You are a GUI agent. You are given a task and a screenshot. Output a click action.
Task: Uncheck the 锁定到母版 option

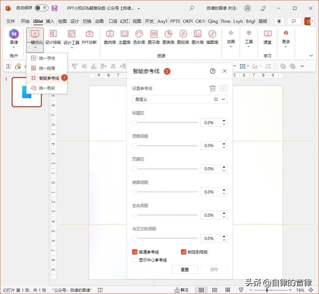[x=184, y=252]
